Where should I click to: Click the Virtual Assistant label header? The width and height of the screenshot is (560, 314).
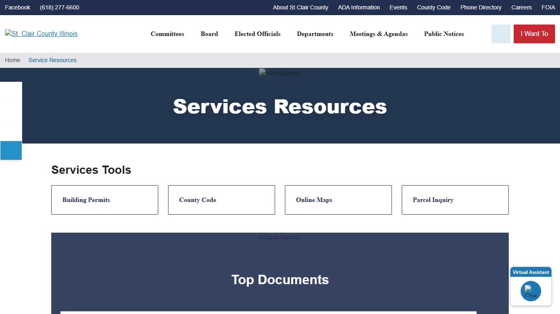pos(530,272)
